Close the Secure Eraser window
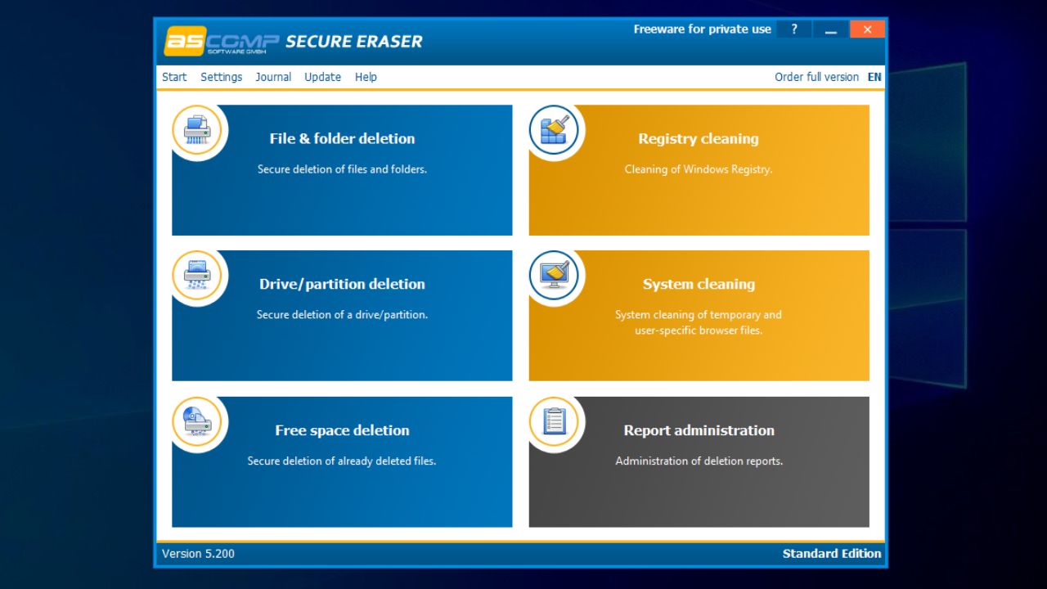Screen dimensions: 1047x589 [x=867, y=29]
